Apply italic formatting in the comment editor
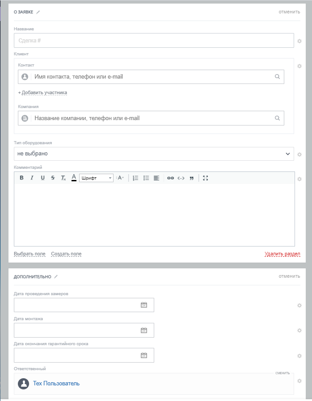This screenshot has width=312, height=401. point(32,178)
